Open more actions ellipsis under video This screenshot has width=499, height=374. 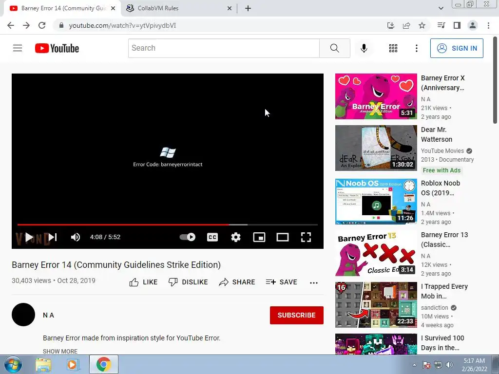click(314, 283)
